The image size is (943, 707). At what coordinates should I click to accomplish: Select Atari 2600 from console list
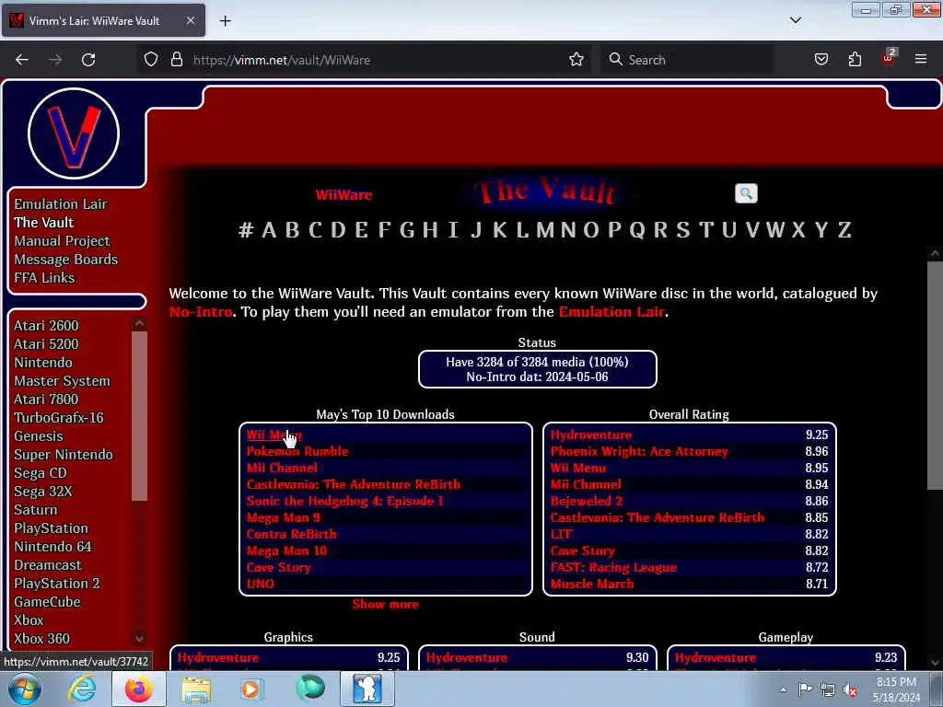[46, 325]
